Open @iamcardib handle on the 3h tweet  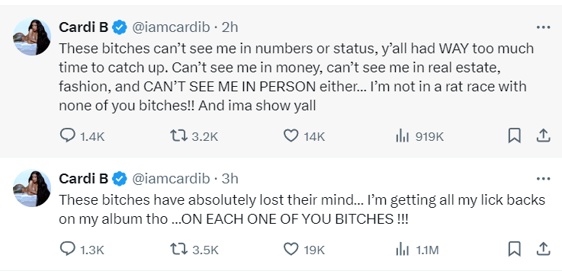click(171, 179)
